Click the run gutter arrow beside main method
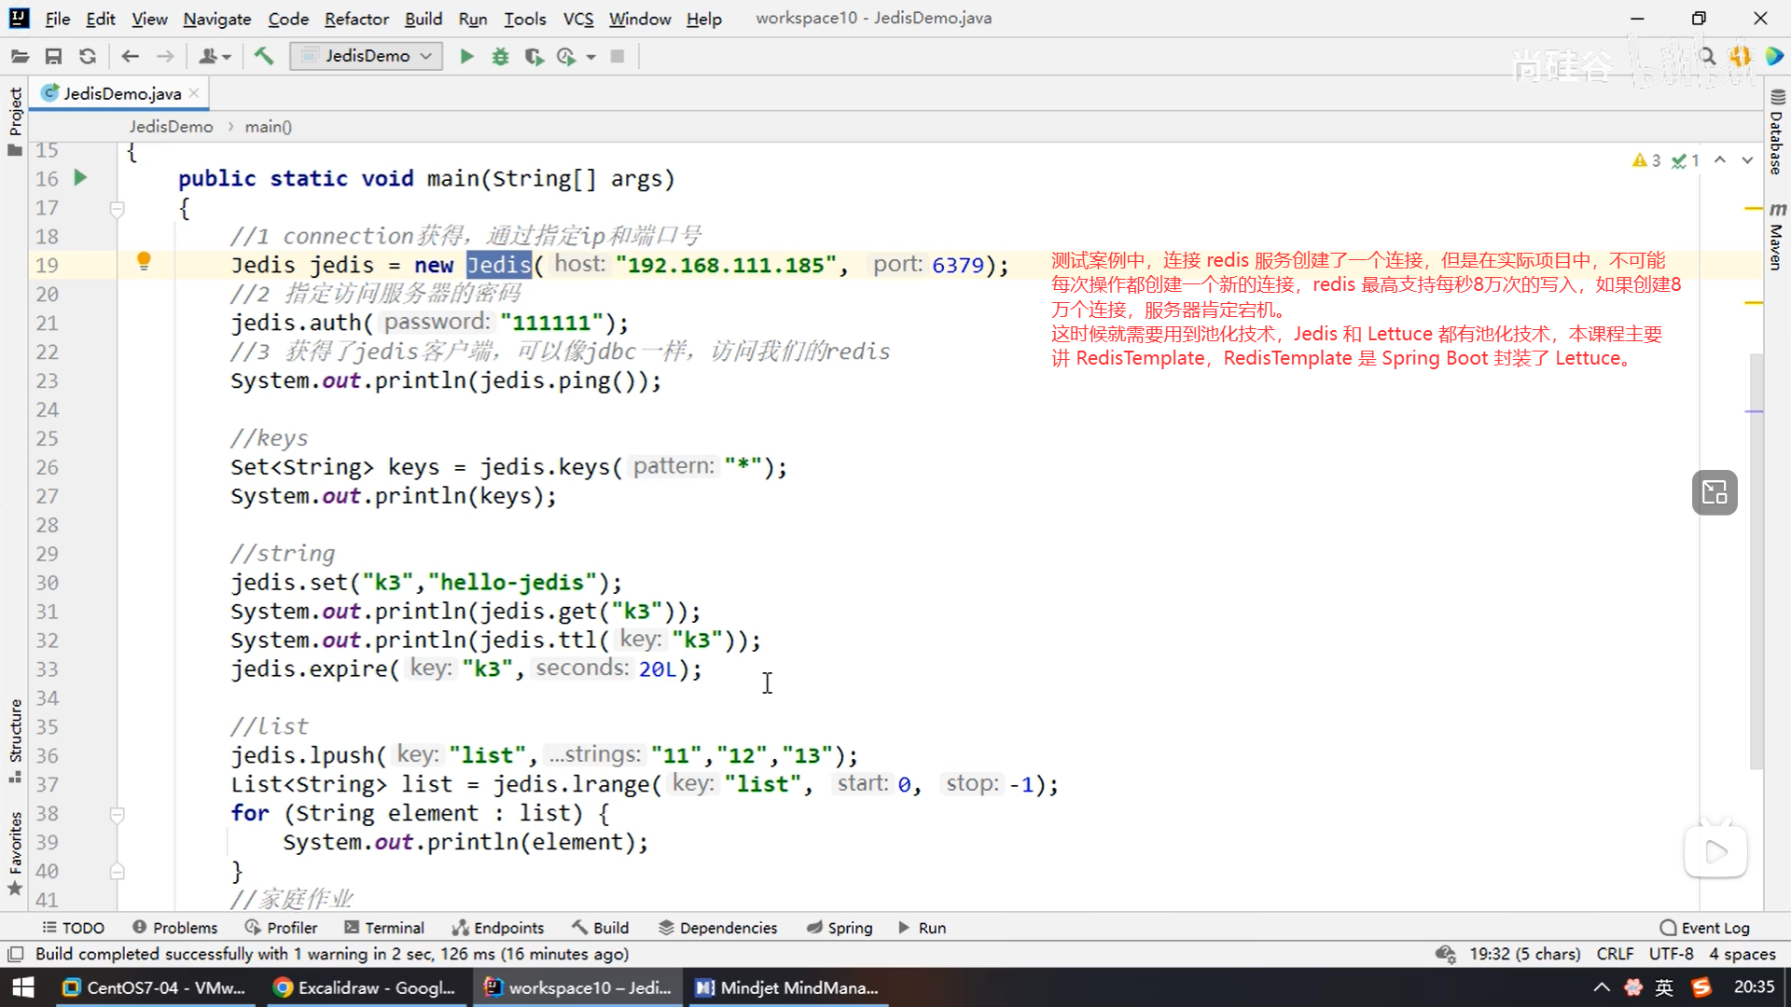Screen dimensions: 1791x1007 click(80, 177)
